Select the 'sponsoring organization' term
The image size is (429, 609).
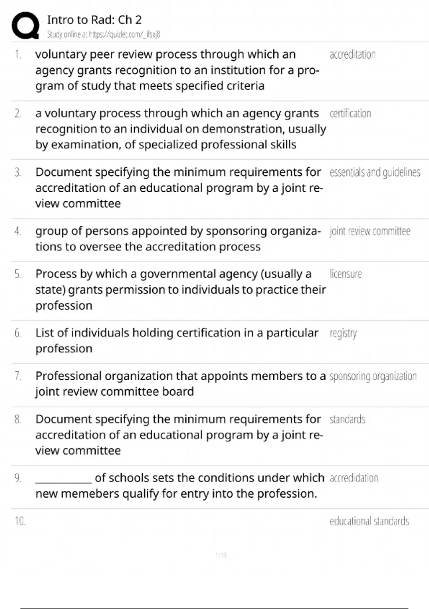pos(373,377)
